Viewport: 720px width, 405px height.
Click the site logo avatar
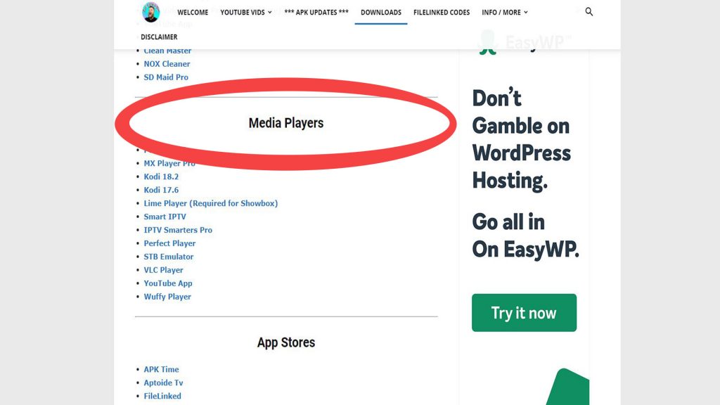(150, 12)
